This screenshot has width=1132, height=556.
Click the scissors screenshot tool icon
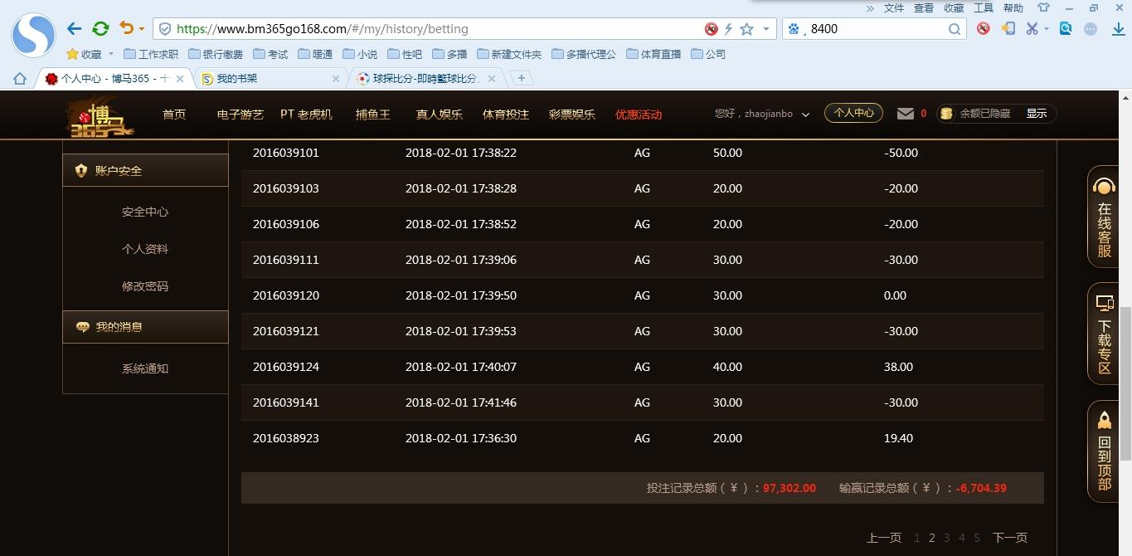pos(1032,28)
